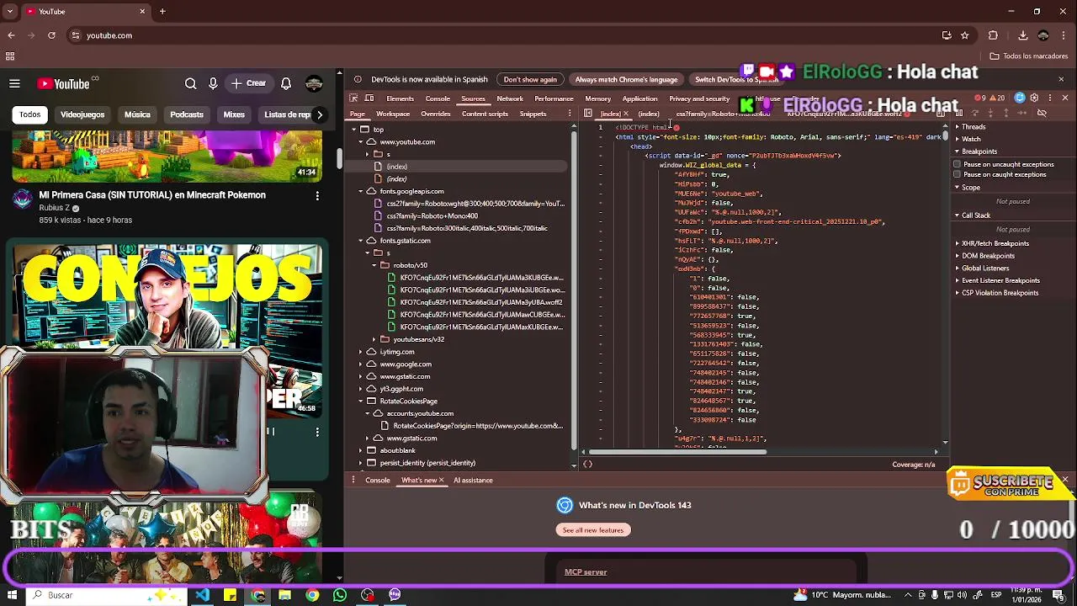Screen dimensions: 1077x606
Task: Open more options for Minecraft Pokemon video
Action: coord(317,195)
